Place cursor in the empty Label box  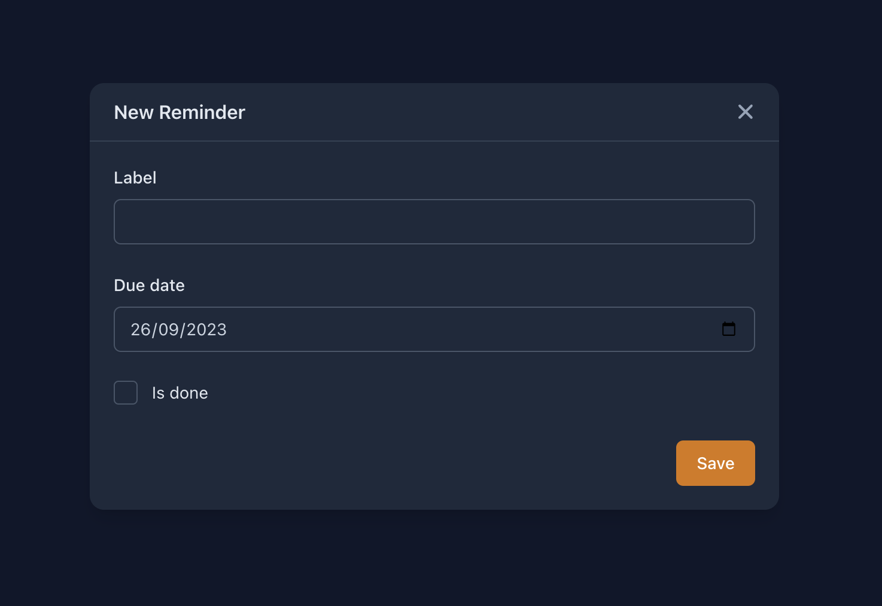pos(434,222)
